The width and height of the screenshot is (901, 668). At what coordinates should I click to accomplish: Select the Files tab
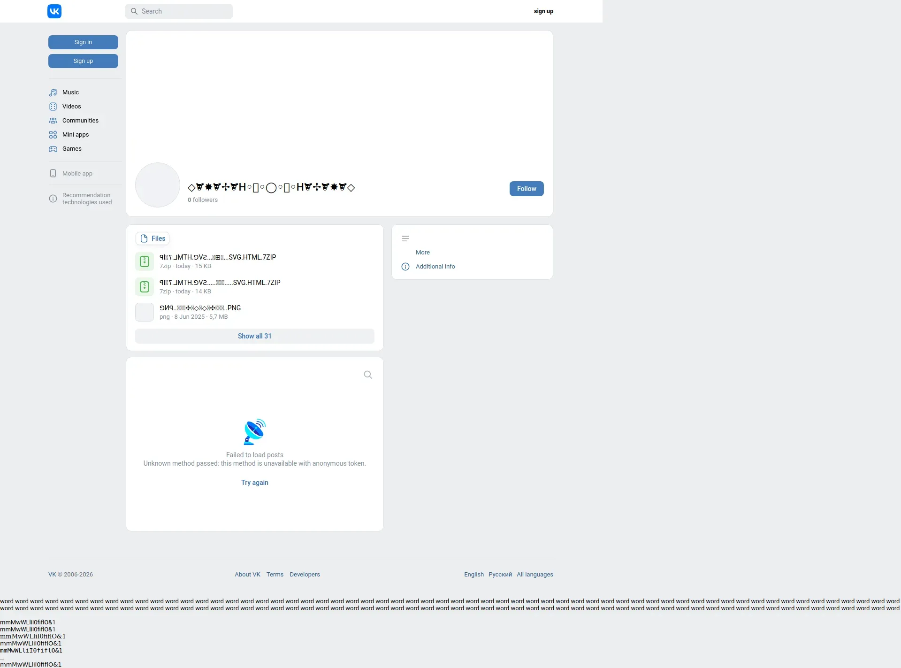click(x=153, y=238)
